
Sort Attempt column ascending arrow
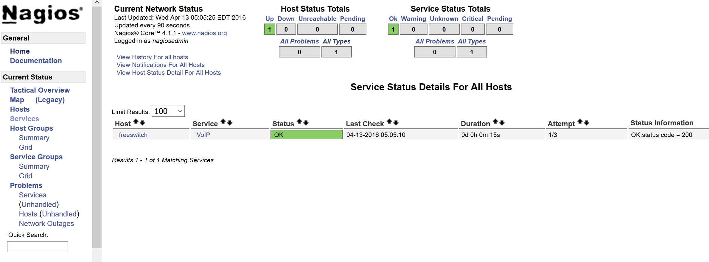click(x=580, y=122)
